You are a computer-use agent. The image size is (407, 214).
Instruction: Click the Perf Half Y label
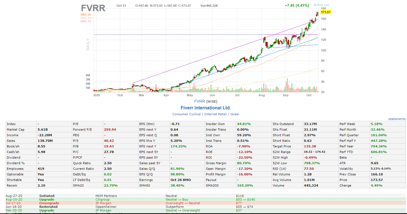pyautogui.click(x=347, y=141)
